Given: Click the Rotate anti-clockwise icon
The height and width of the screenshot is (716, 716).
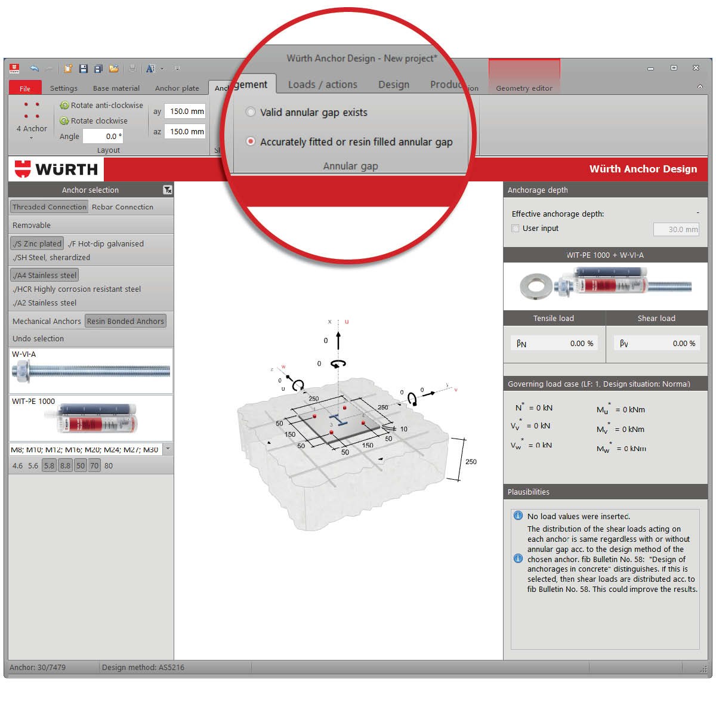Looking at the screenshot, I should click(x=64, y=106).
